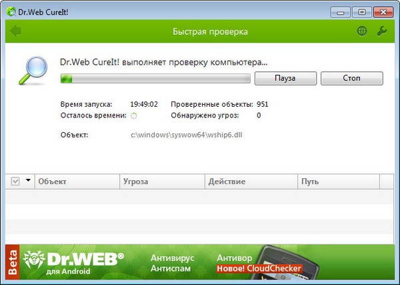
Task: Click the Антивирус Антиспам banner text
Action: coord(173,263)
